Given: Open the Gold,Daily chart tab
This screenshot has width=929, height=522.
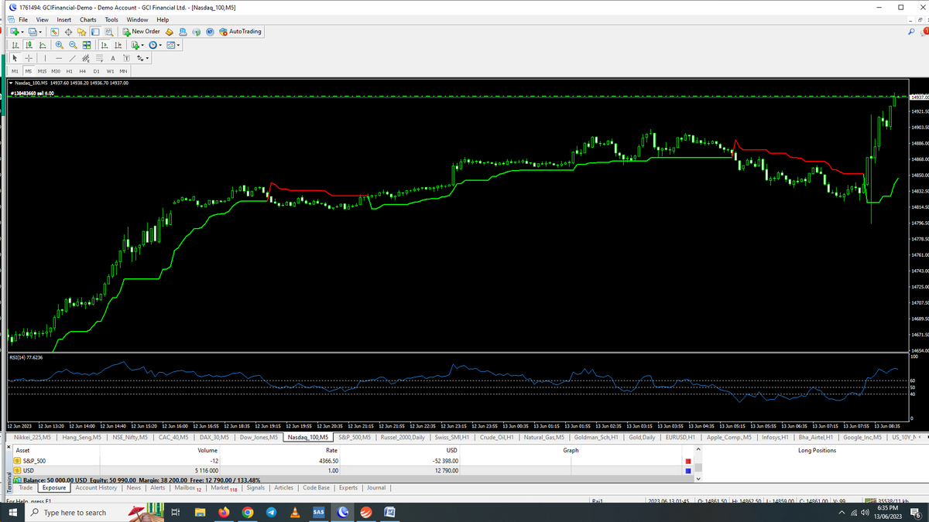Looking at the screenshot, I should click(x=642, y=438).
